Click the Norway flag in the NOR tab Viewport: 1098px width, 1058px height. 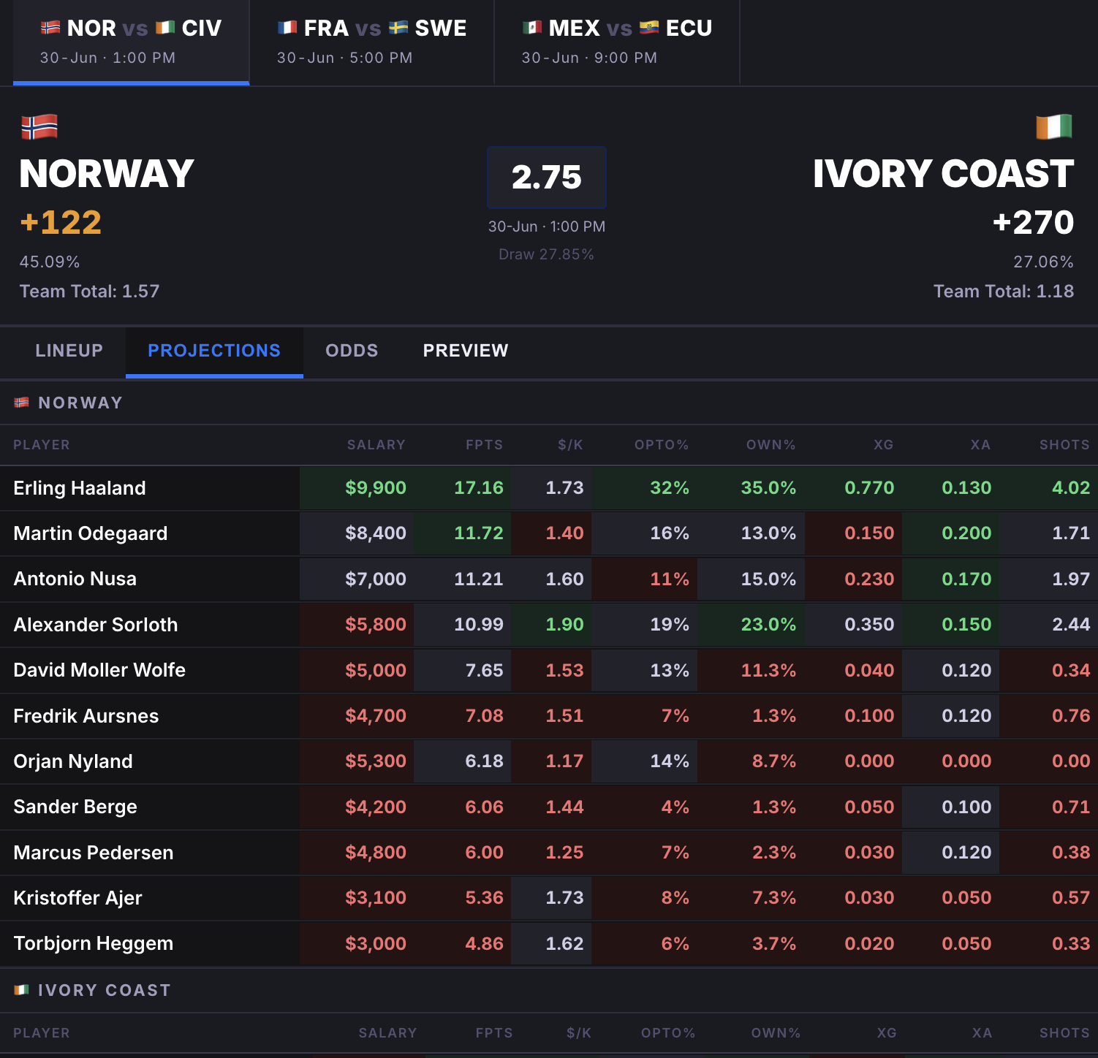(50, 28)
